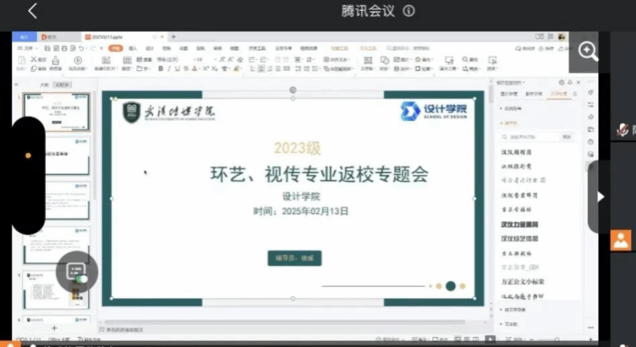Switch to the 插入 ribbon tab
This screenshot has height=347, width=636.
point(133,48)
